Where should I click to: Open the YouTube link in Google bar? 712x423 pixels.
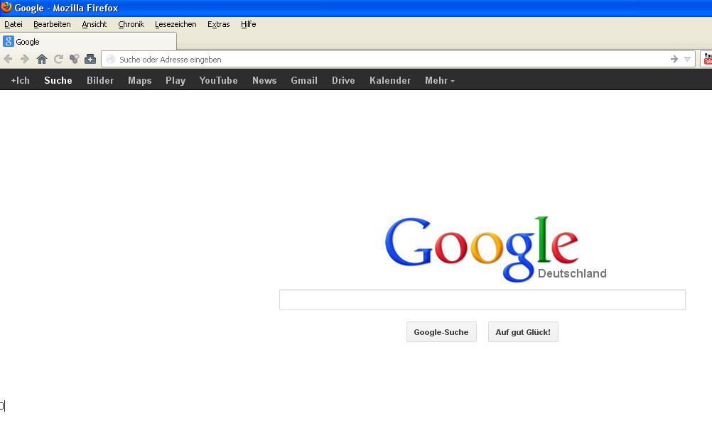pyautogui.click(x=218, y=80)
